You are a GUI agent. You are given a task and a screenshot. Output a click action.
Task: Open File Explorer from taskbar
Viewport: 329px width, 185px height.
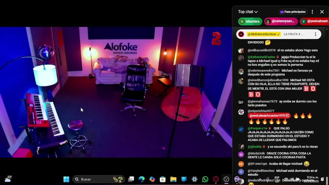click(x=173, y=179)
